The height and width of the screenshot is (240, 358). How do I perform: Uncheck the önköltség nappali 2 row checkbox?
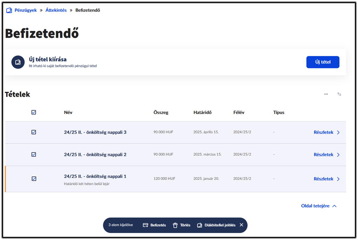[34, 154]
